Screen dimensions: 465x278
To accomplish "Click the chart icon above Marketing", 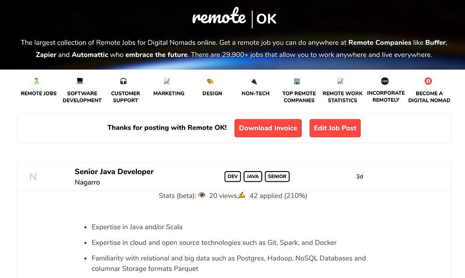I will coord(166,81).
